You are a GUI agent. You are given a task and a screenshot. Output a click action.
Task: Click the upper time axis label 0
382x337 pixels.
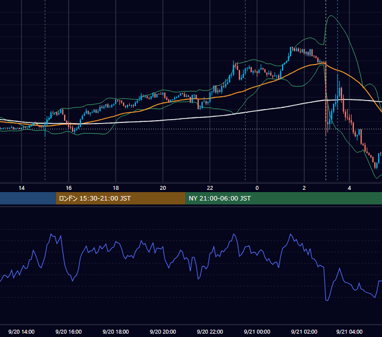[x=257, y=188]
